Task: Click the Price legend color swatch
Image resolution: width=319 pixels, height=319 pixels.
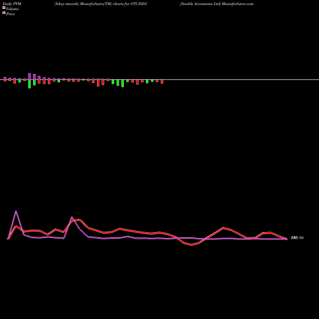Action: pos(4,13)
